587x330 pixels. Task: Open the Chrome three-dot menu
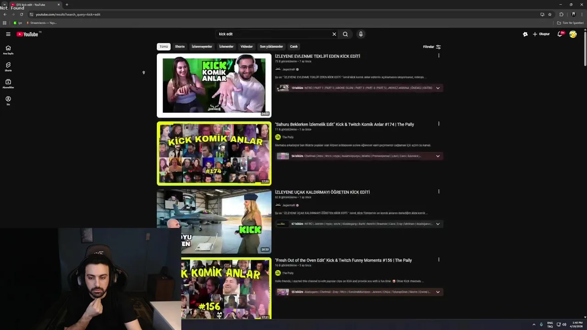coord(582,14)
